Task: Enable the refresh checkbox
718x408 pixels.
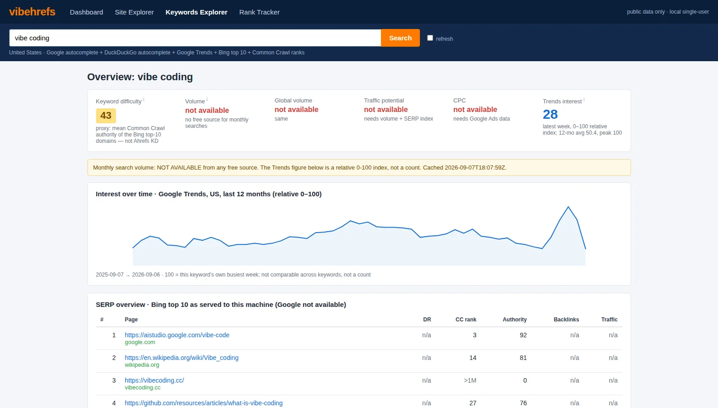Action: click(x=430, y=38)
